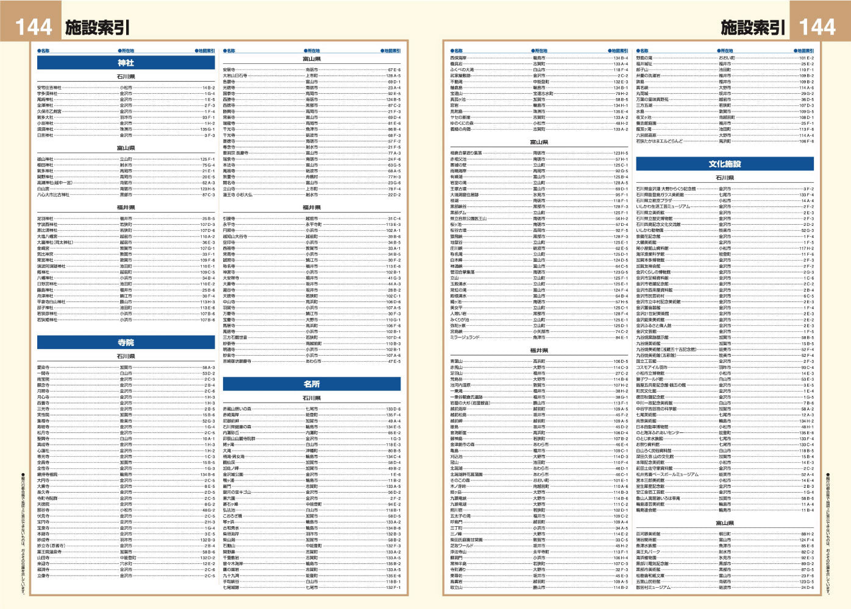Click the blue 寺院 section banner
The width and height of the screenshot is (851, 609).
[x=126, y=343]
